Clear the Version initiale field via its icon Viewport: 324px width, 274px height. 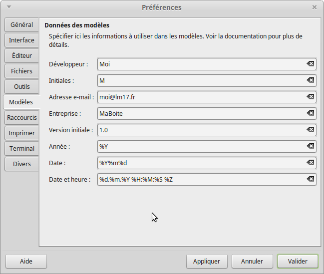[x=310, y=130]
